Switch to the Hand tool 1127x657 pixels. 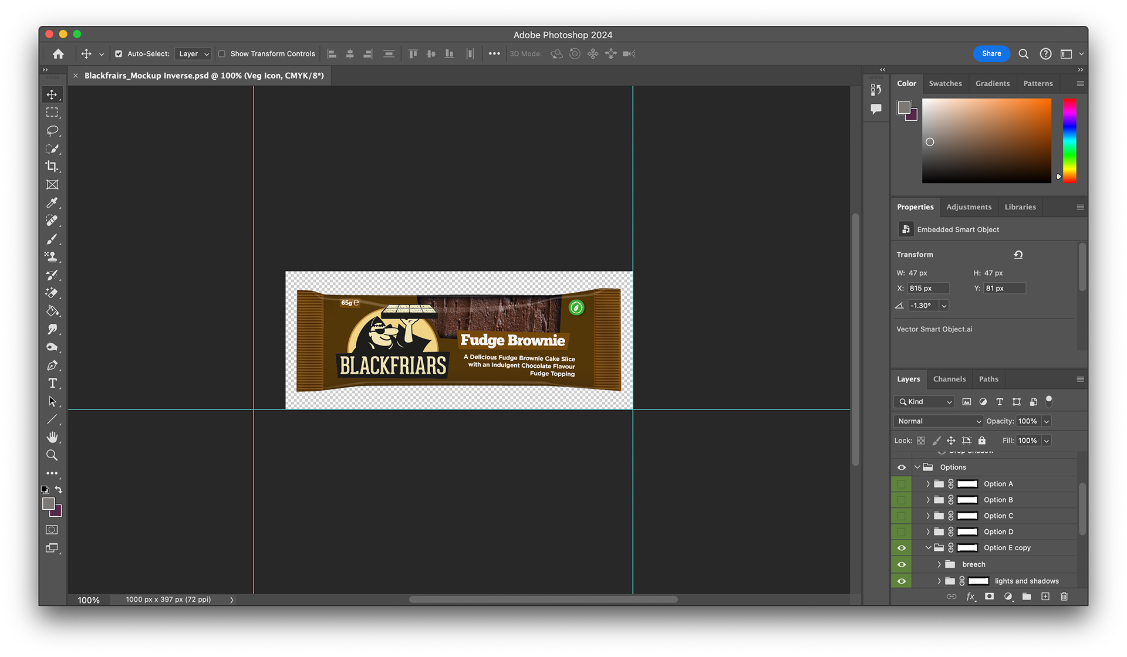[52, 437]
